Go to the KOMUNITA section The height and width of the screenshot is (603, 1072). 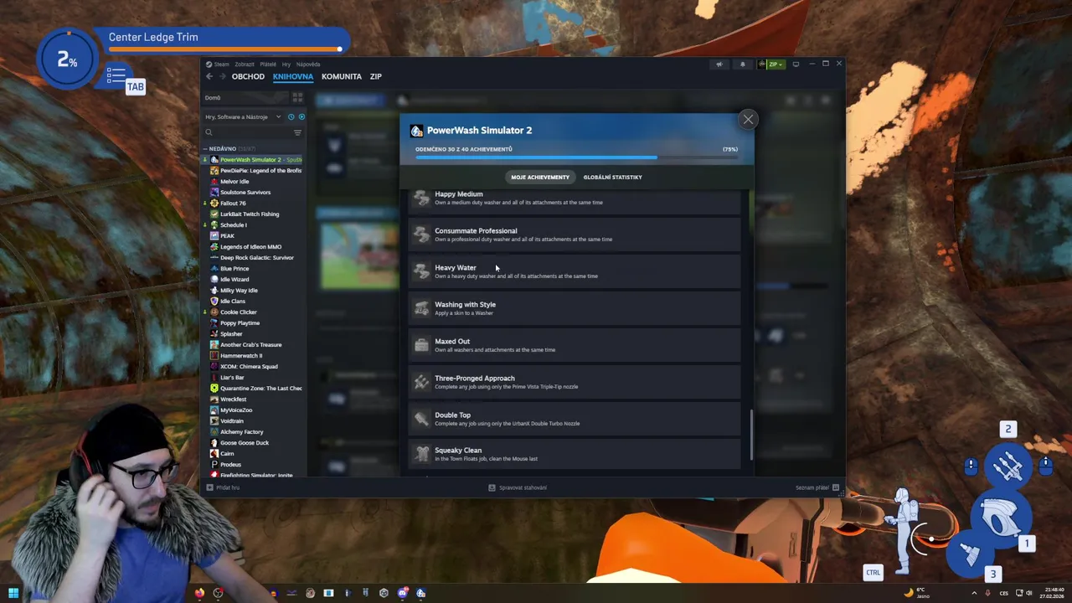(342, 76)
